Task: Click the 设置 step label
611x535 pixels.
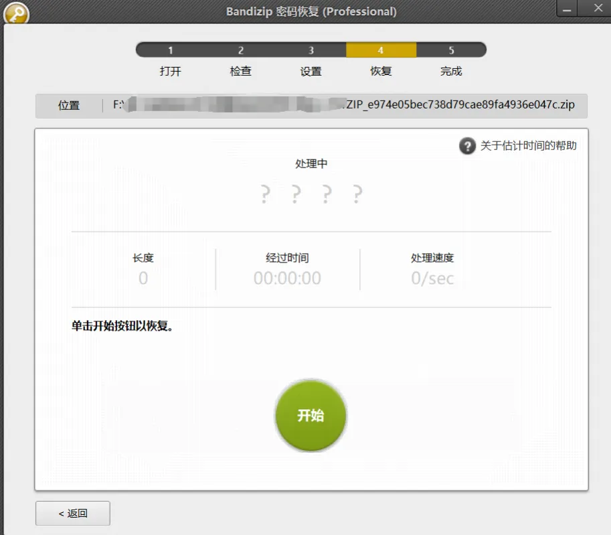Action: 311,72
